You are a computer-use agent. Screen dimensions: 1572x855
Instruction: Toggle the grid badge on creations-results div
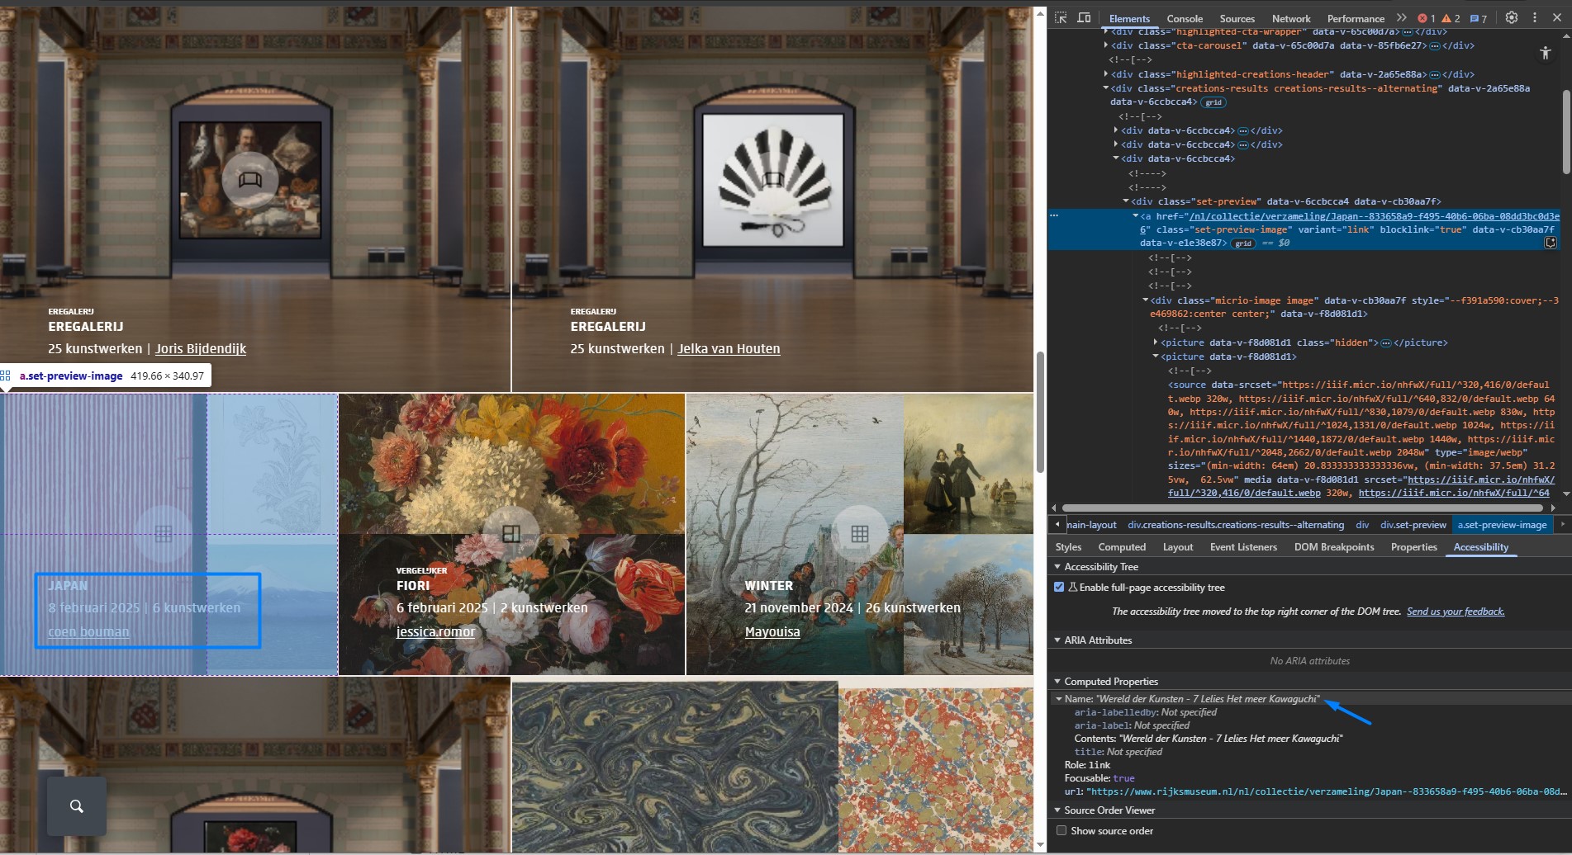(1213, 102)
